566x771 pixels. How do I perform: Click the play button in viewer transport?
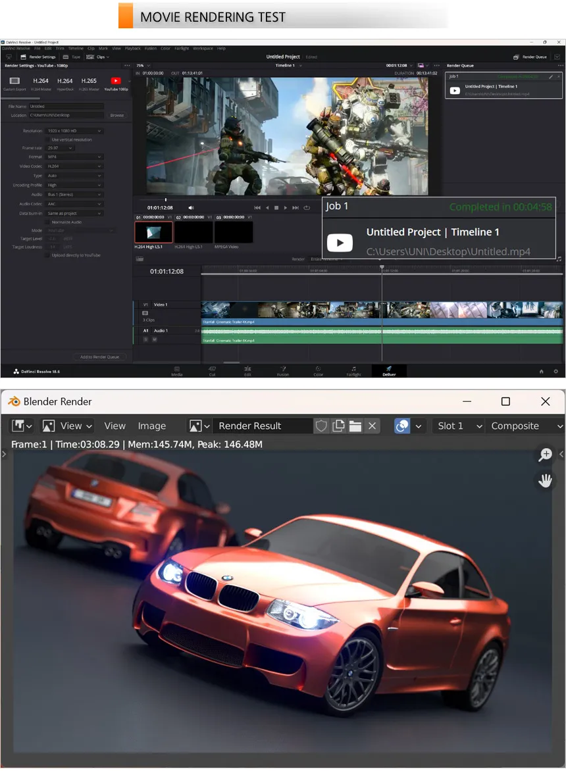(x=286, y=207)
